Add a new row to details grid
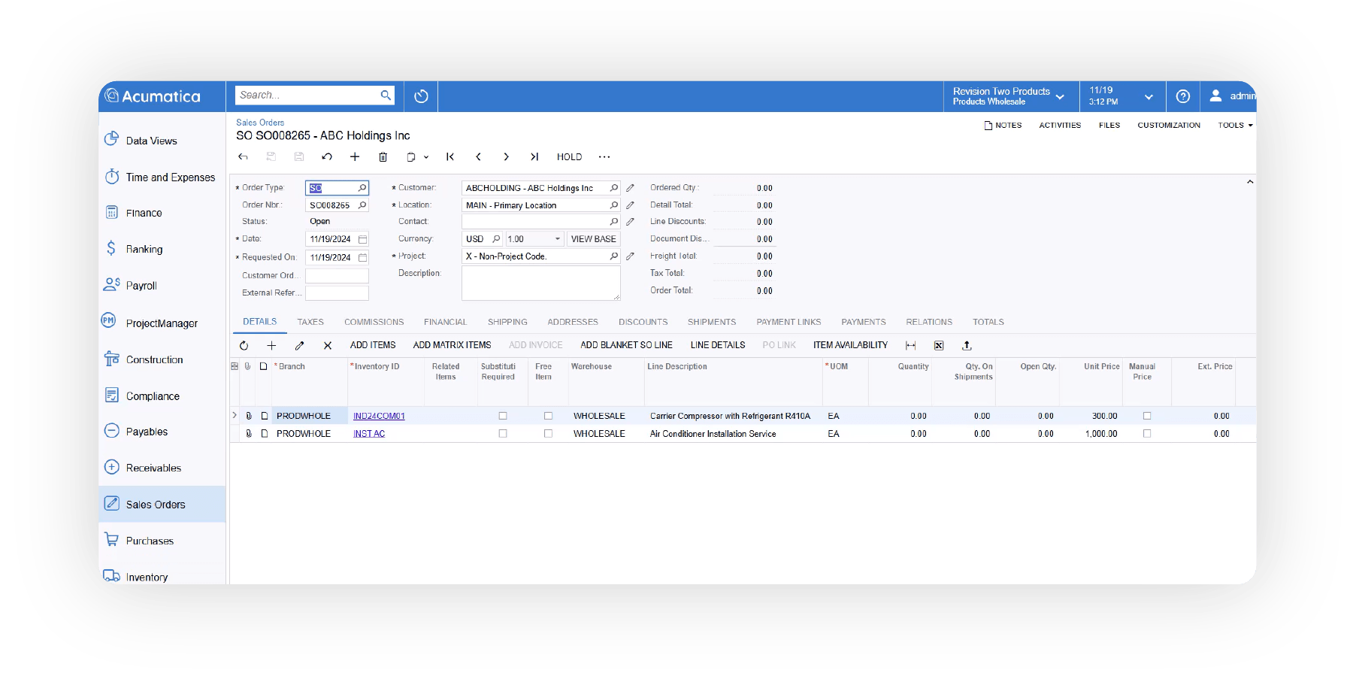The height and width of the screenshot is (673, 1353). (x=271, y=346)
